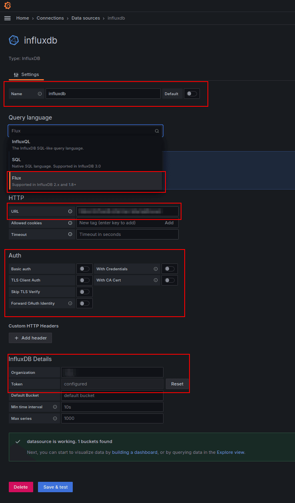Toggle Skip TLS Verify on

coord(84,291)
